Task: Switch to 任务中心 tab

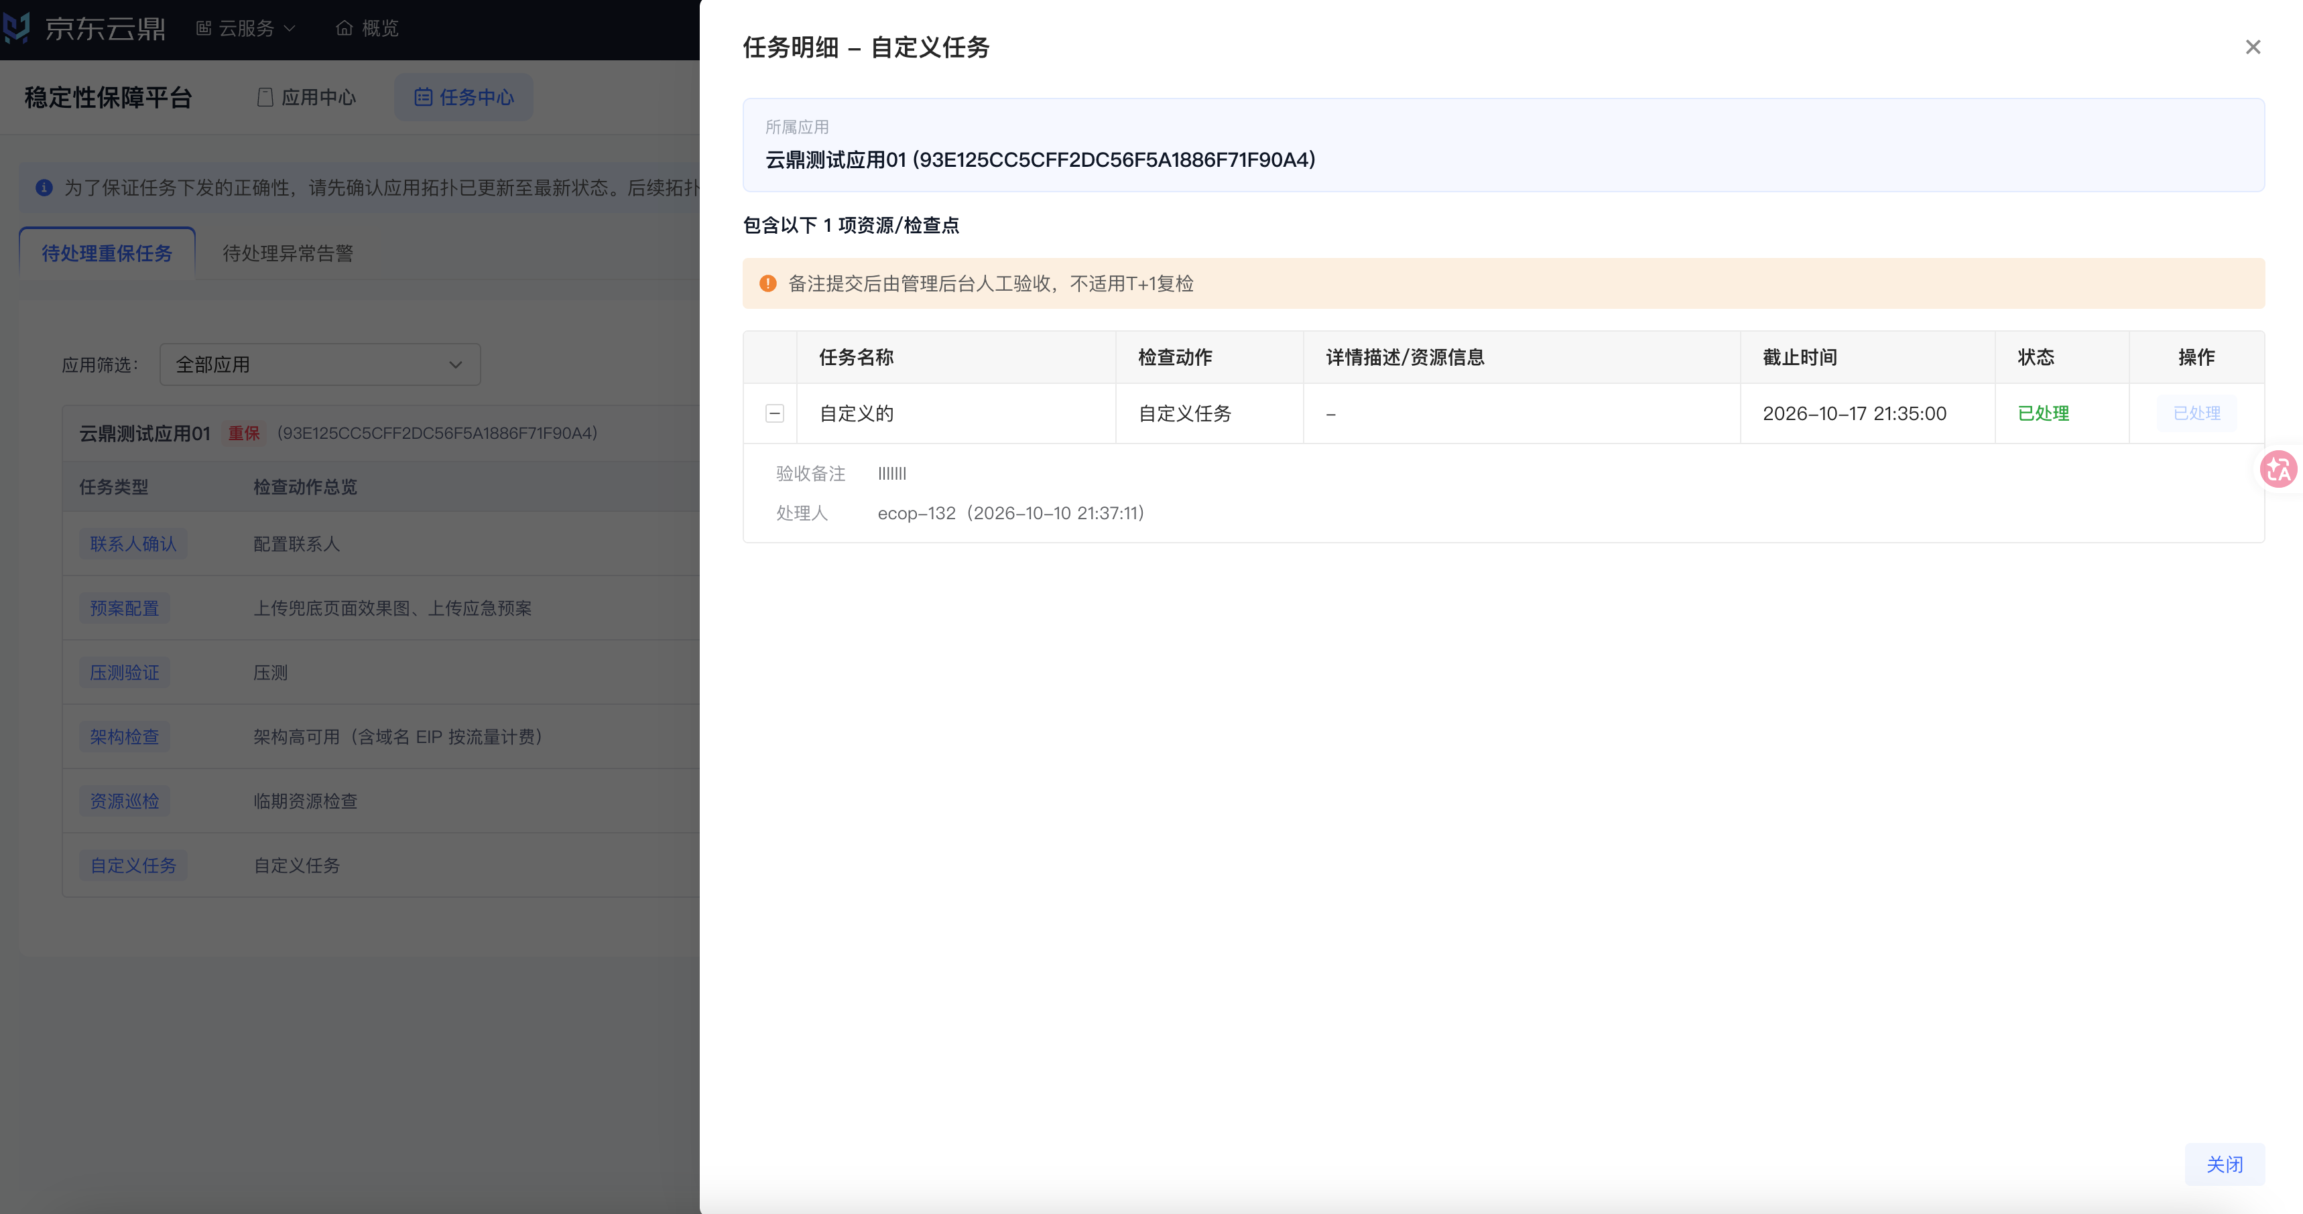Action: click(464, 97)
